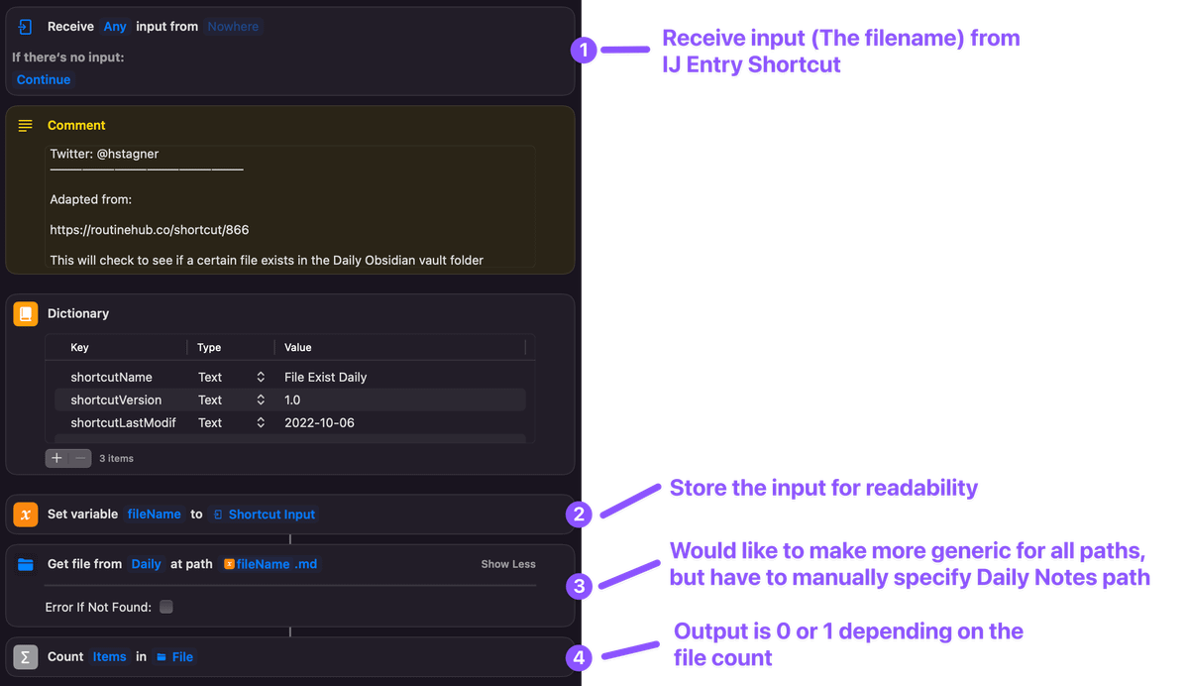Open type dropdown for shortcutVersion row
1189x686 pixels.
point(261,400)
